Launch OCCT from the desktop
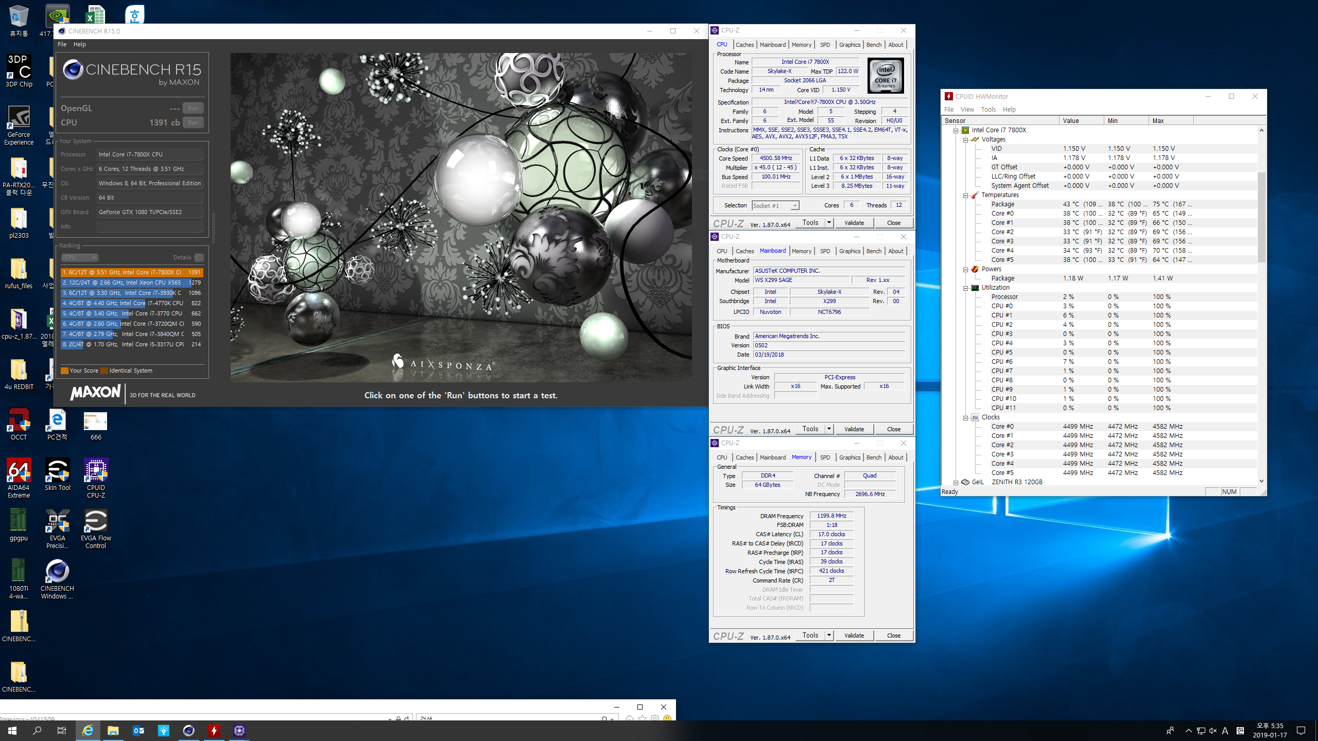 [19, 425]
